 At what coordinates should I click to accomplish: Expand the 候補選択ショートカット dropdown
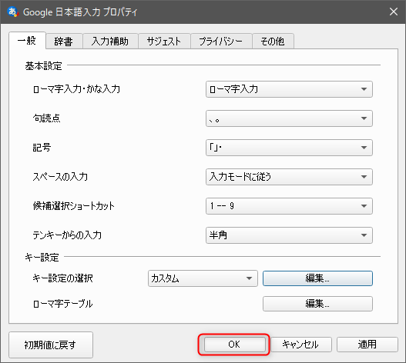(x=289, y=206)
